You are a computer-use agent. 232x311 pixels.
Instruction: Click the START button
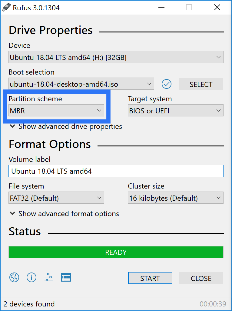(150, 278)
